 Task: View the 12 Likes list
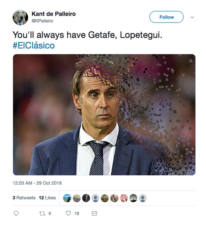pyautogui.click(x=47, y=198)
